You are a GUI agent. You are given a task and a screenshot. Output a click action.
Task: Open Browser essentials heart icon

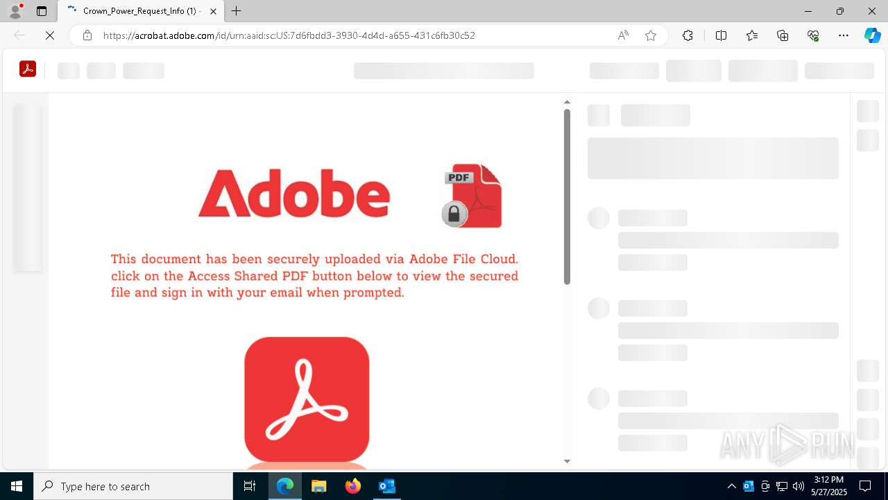click(x=813, y=35)
